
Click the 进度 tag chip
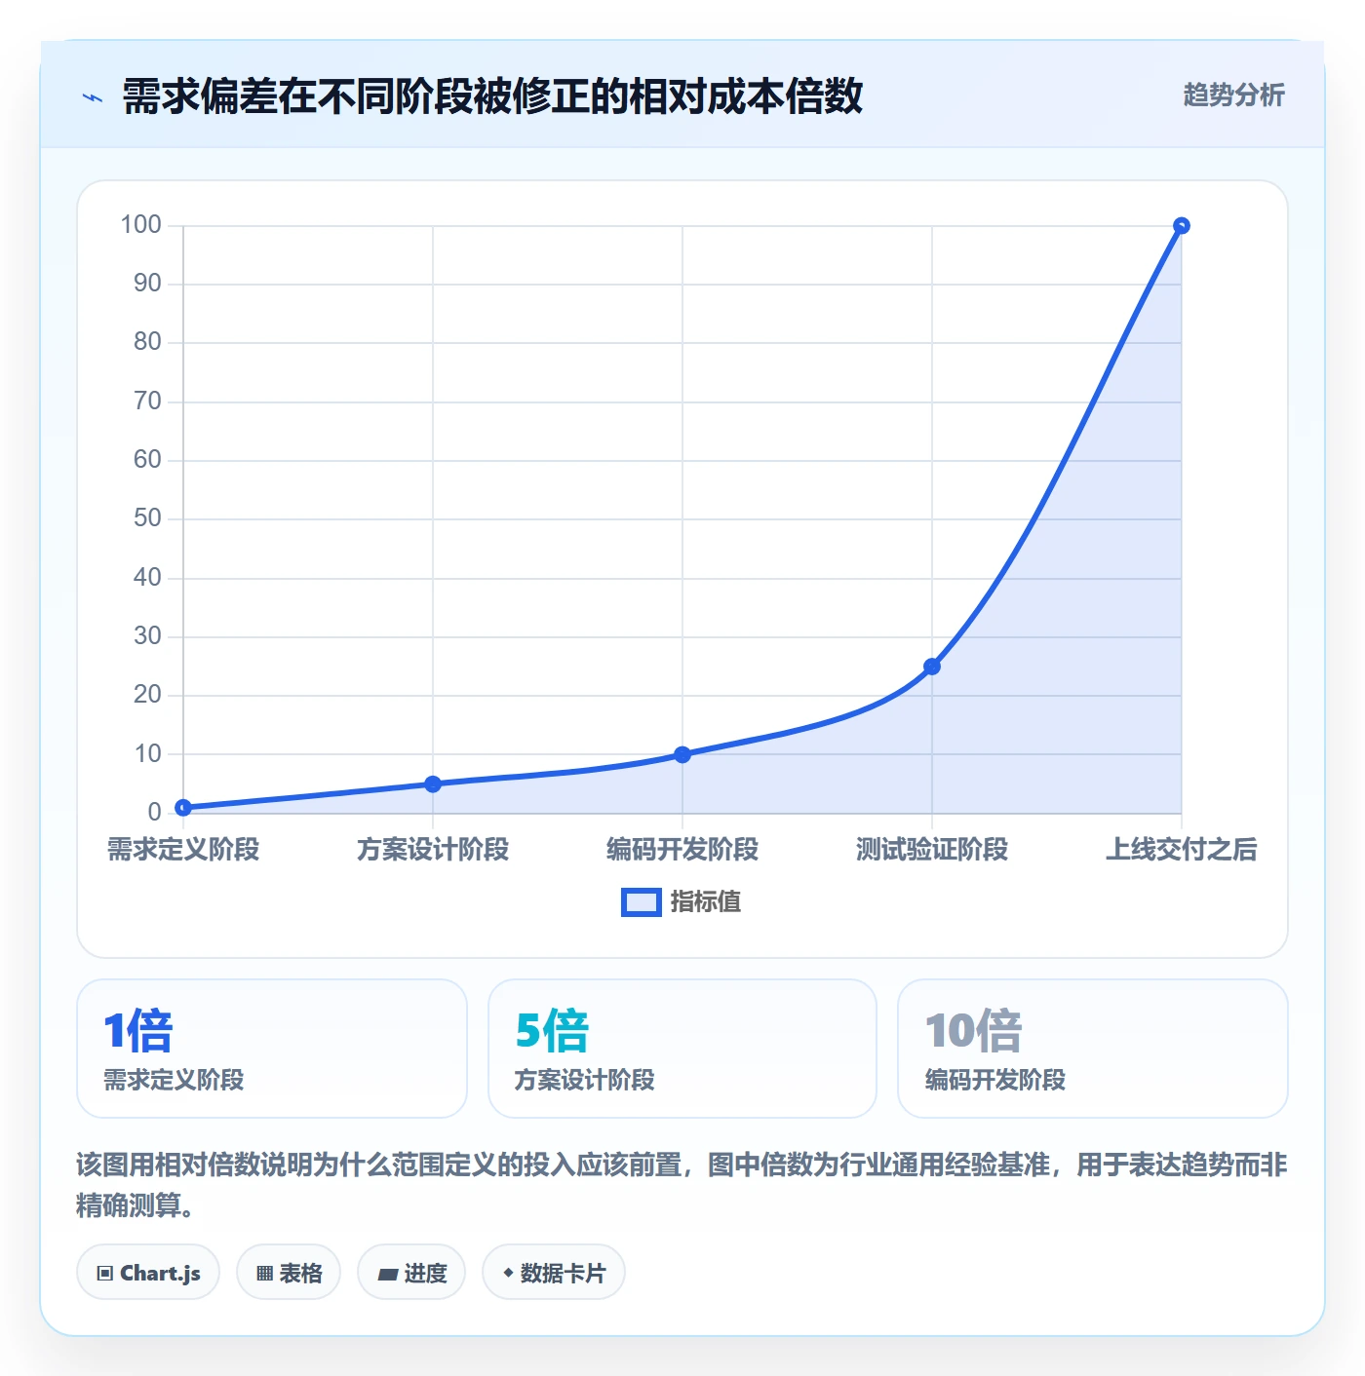(x=411, y=1273)
